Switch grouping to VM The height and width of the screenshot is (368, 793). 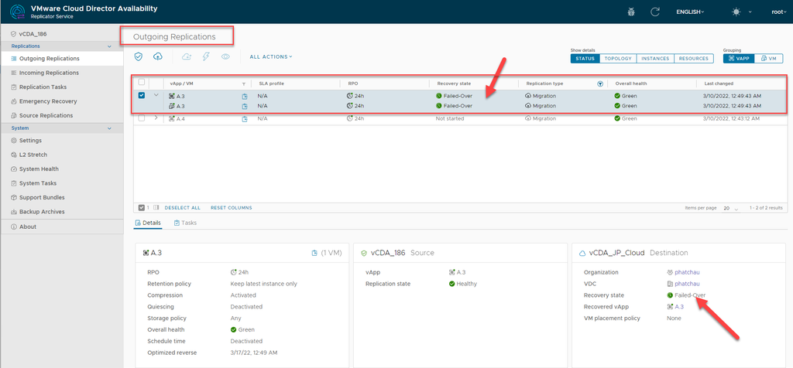point(767,59)
